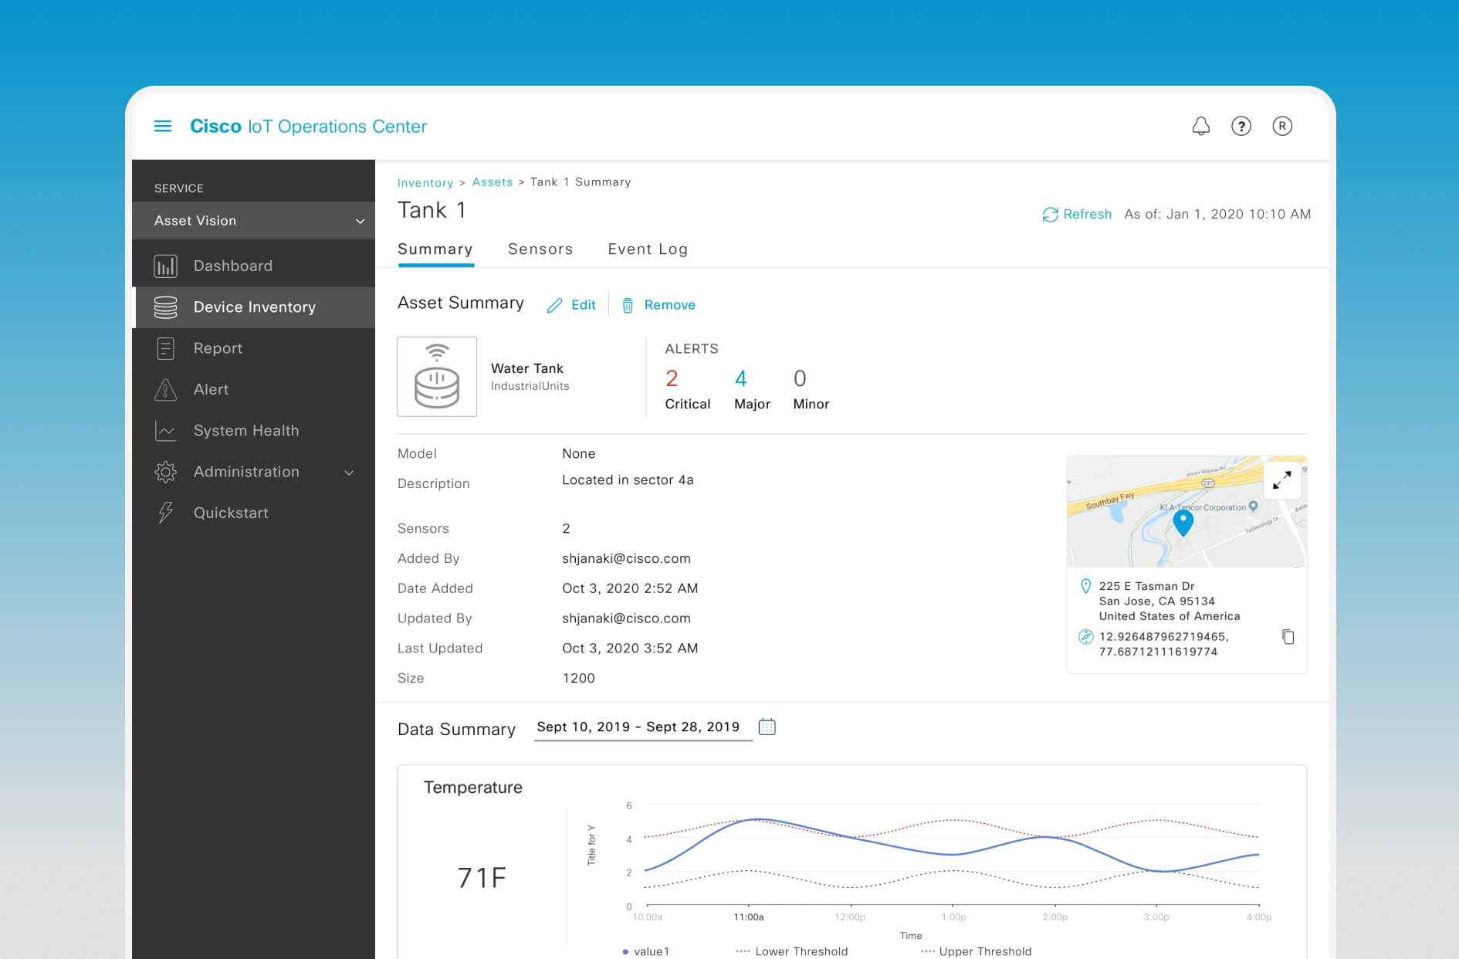Click Oct 3, 2020 3:52 AM value
1459x959 pixels.
point(630,649)
